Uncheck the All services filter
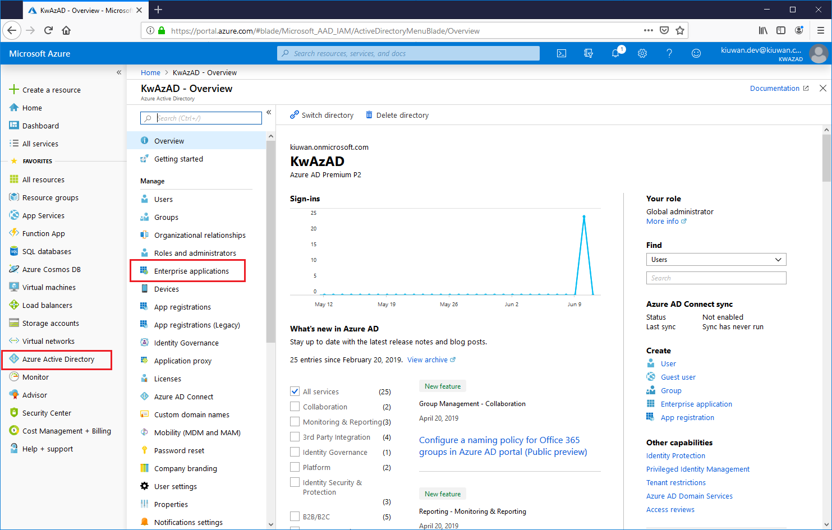This screenshot has height=530, width=832. 295,391
